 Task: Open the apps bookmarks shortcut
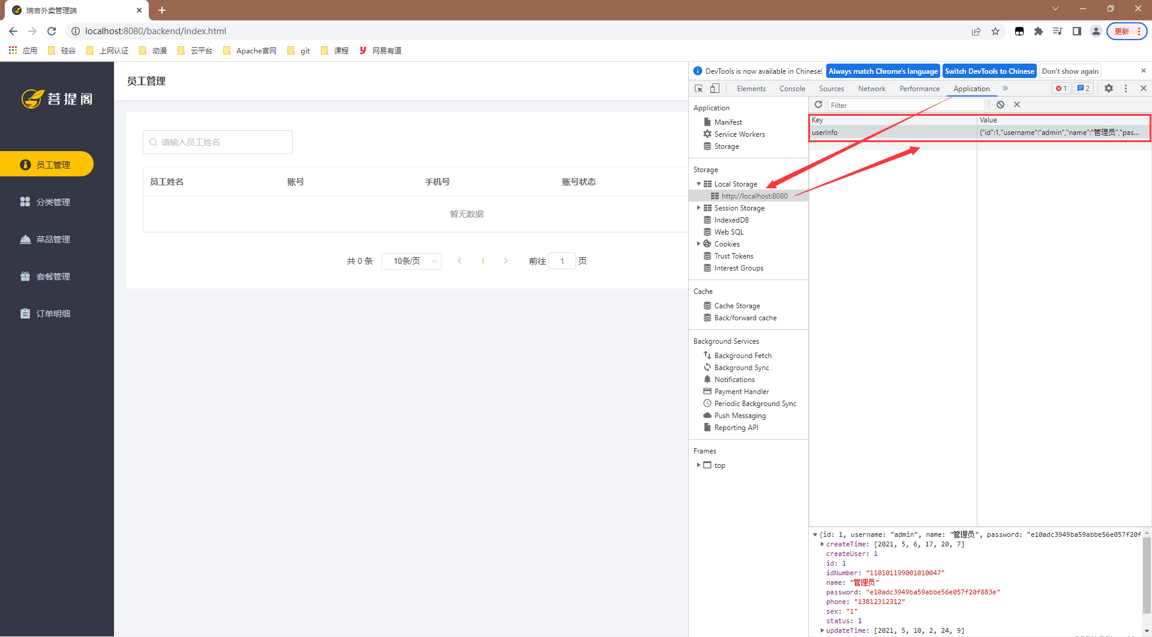pyautogui.click(x=23, y=50)
